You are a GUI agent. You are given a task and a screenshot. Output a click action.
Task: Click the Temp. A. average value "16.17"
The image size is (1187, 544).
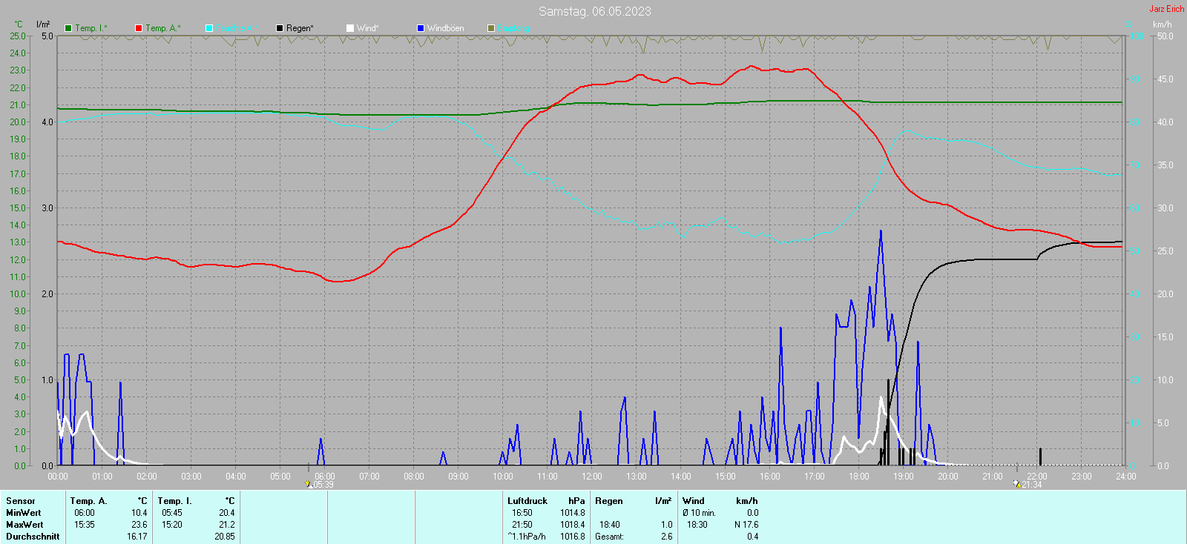[137, 537]
